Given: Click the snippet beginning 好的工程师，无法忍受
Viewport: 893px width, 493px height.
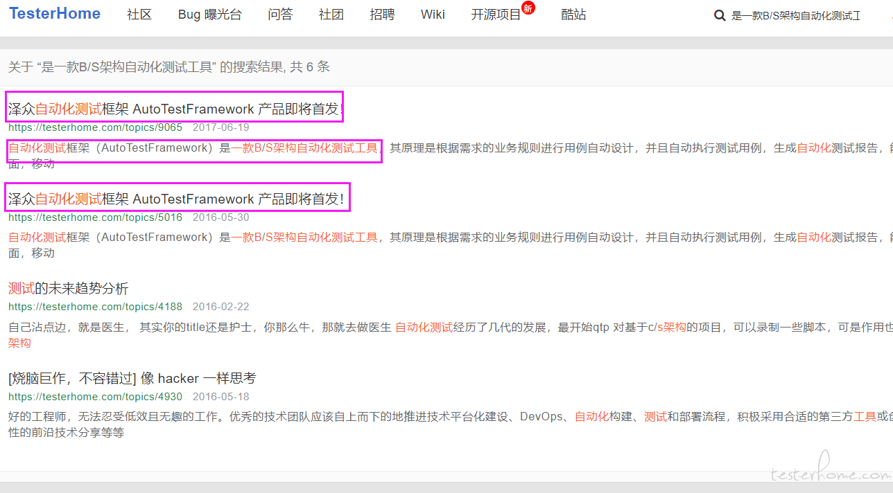Looking at the screenshot, I should coord(451,424).
